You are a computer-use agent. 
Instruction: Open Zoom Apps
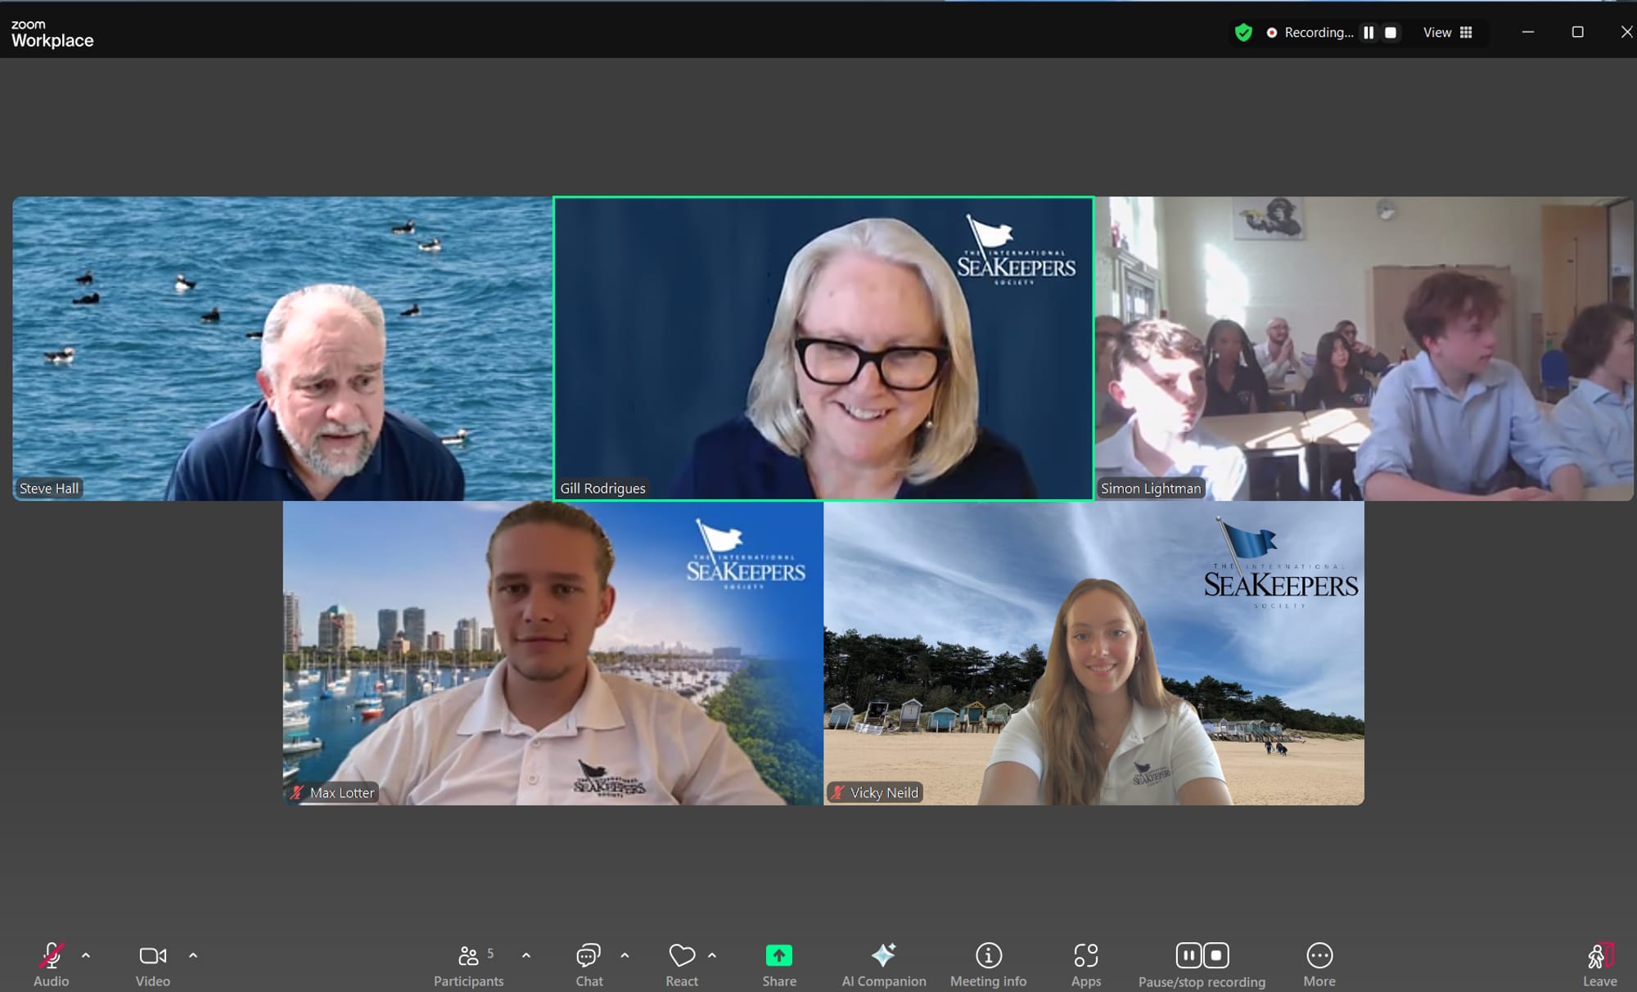pos(1086,964)
